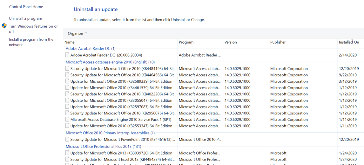This screenshot has height=165, width=364.
Task: Click file icon of KB2589339 update
Action: (x=67, y=81)
